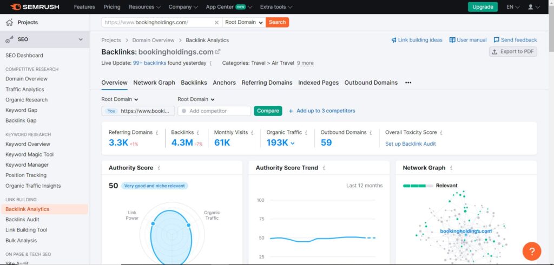Screen dimensions: 554x265
Task: Expand Organic Traffic 193K dropdown arrow
Action: (x=293, y=144)
